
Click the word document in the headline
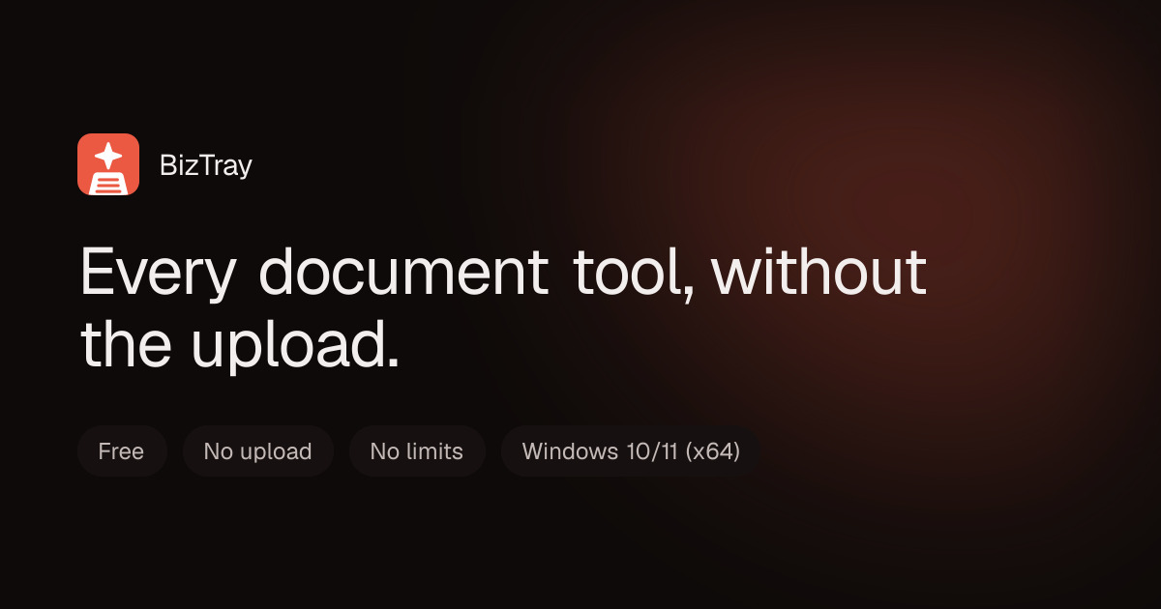(404, 272)
